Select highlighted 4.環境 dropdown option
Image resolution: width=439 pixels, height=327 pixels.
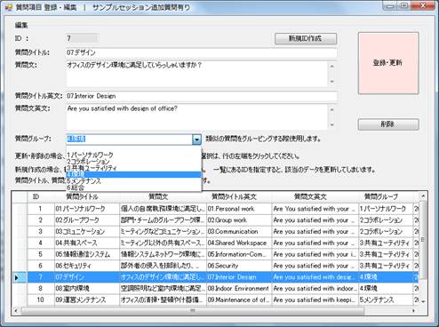(133, 174)
